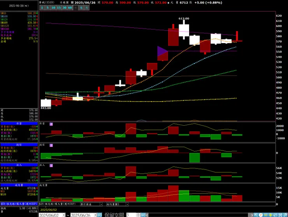The image size is (288, 217).
Task: Select the blue 投信 panel header
Action: tap(19, 145)
